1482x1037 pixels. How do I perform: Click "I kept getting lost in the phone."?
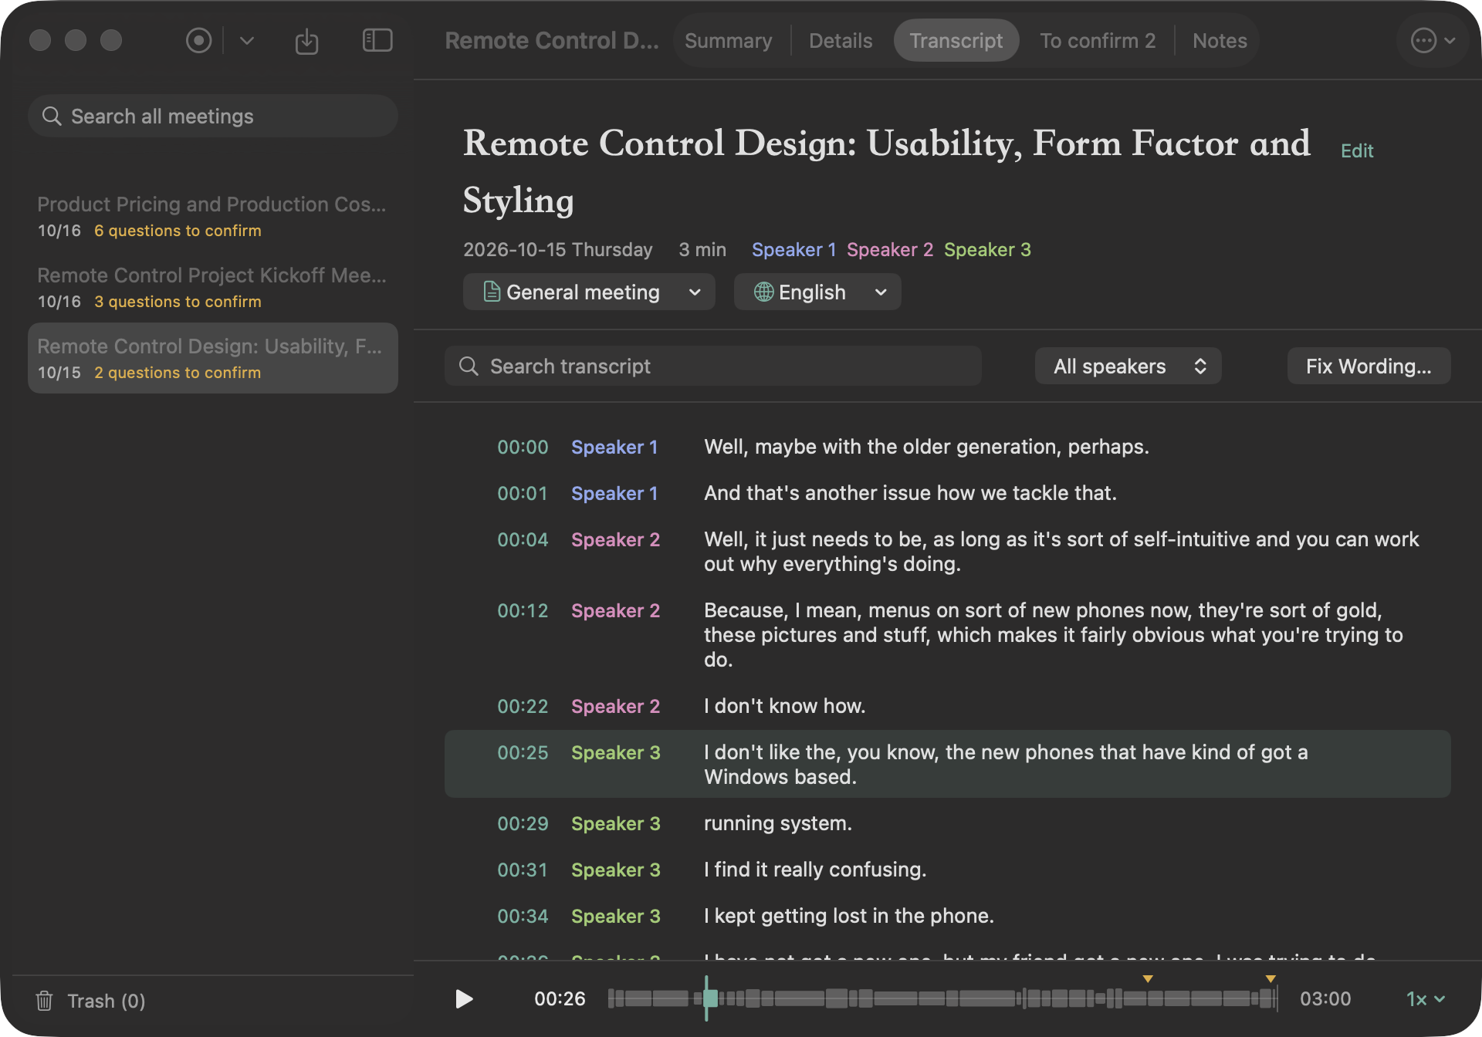pos(849,916)
